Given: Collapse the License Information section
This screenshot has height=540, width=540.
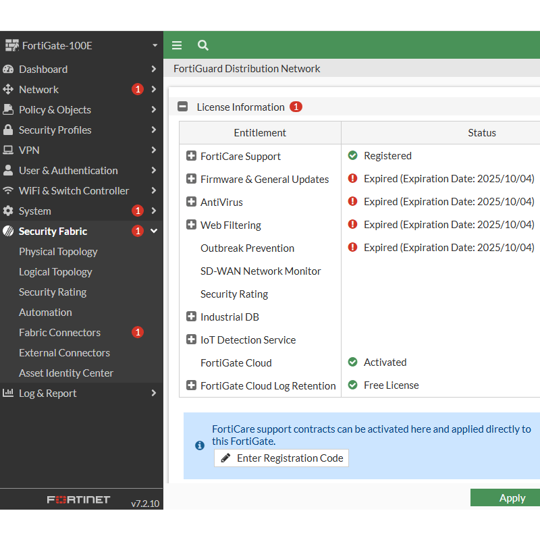Looking at the screenshot, I should pyautogui.click(x=182, y=107).
